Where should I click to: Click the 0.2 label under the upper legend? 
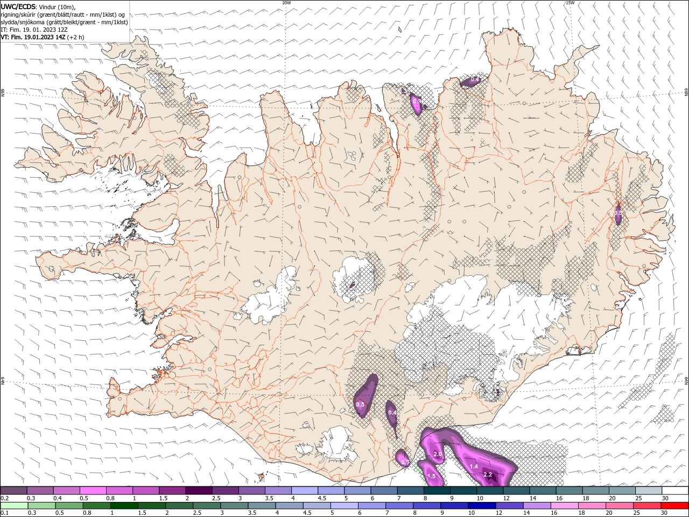pos(5,498)
